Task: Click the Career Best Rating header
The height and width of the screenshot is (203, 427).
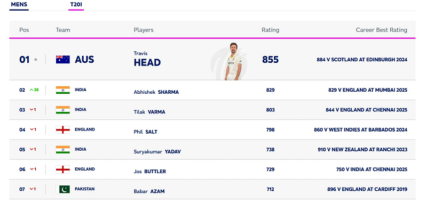Action: (x=382, y=30)
